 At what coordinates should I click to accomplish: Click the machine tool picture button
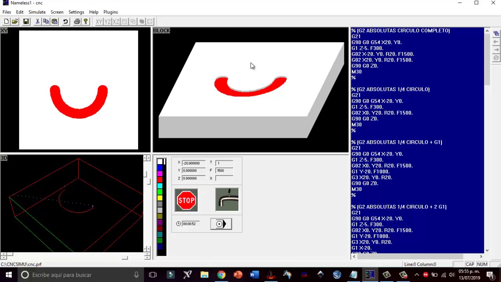[x=227, y=200]
